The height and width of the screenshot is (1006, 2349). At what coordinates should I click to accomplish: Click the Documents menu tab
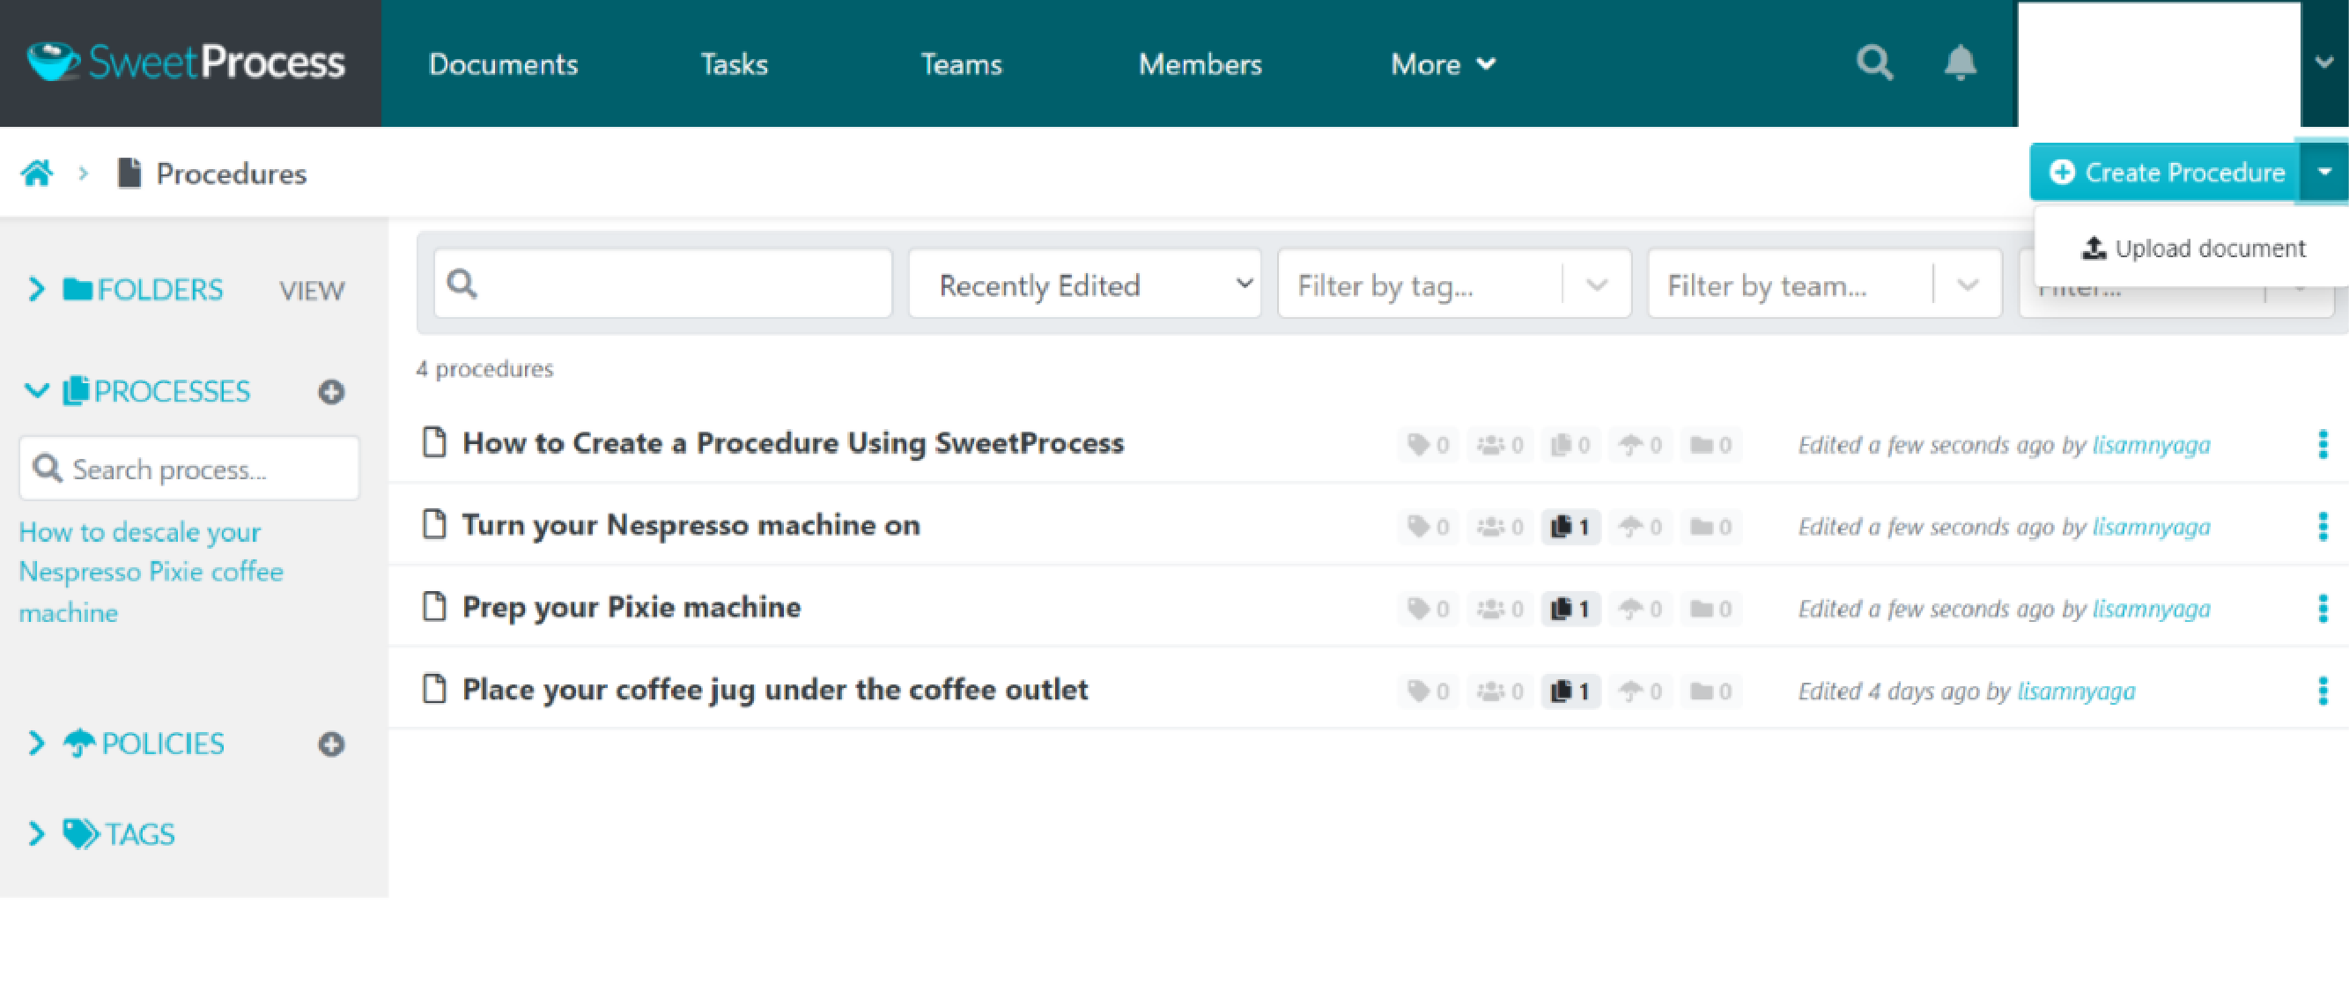504,63
